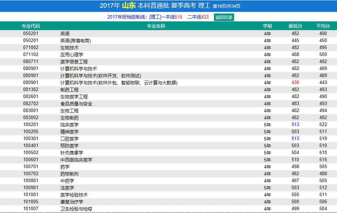
Task: Click the 最低分 column header
Action: pyautogui.click(x=295, y=26)
